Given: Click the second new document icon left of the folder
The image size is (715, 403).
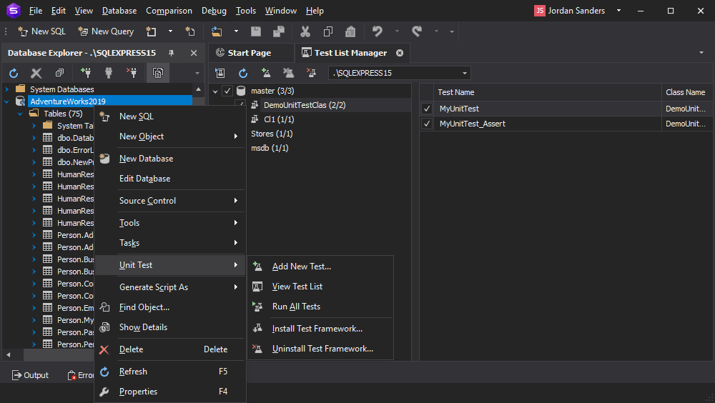Looking at the screenshot, I should pyautogui.click(x=190, y=31).
